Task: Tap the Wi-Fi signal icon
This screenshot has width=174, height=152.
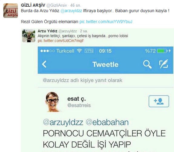Action: pos(79,51)
